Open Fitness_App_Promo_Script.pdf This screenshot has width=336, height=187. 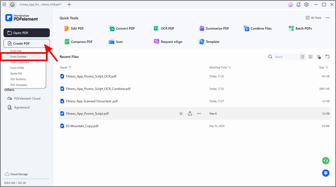195,113
